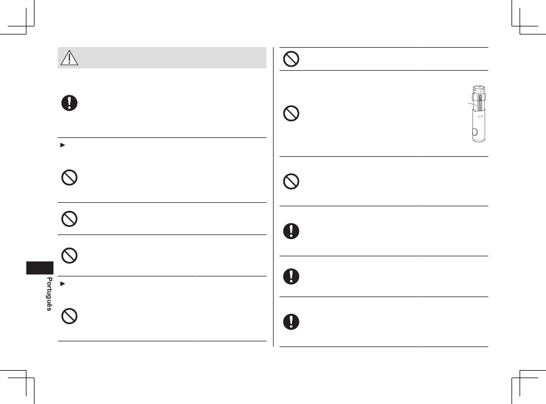Viewport: 546px width, 404px height.
Task: Click the black index block above Português
Action: (40, 268)
